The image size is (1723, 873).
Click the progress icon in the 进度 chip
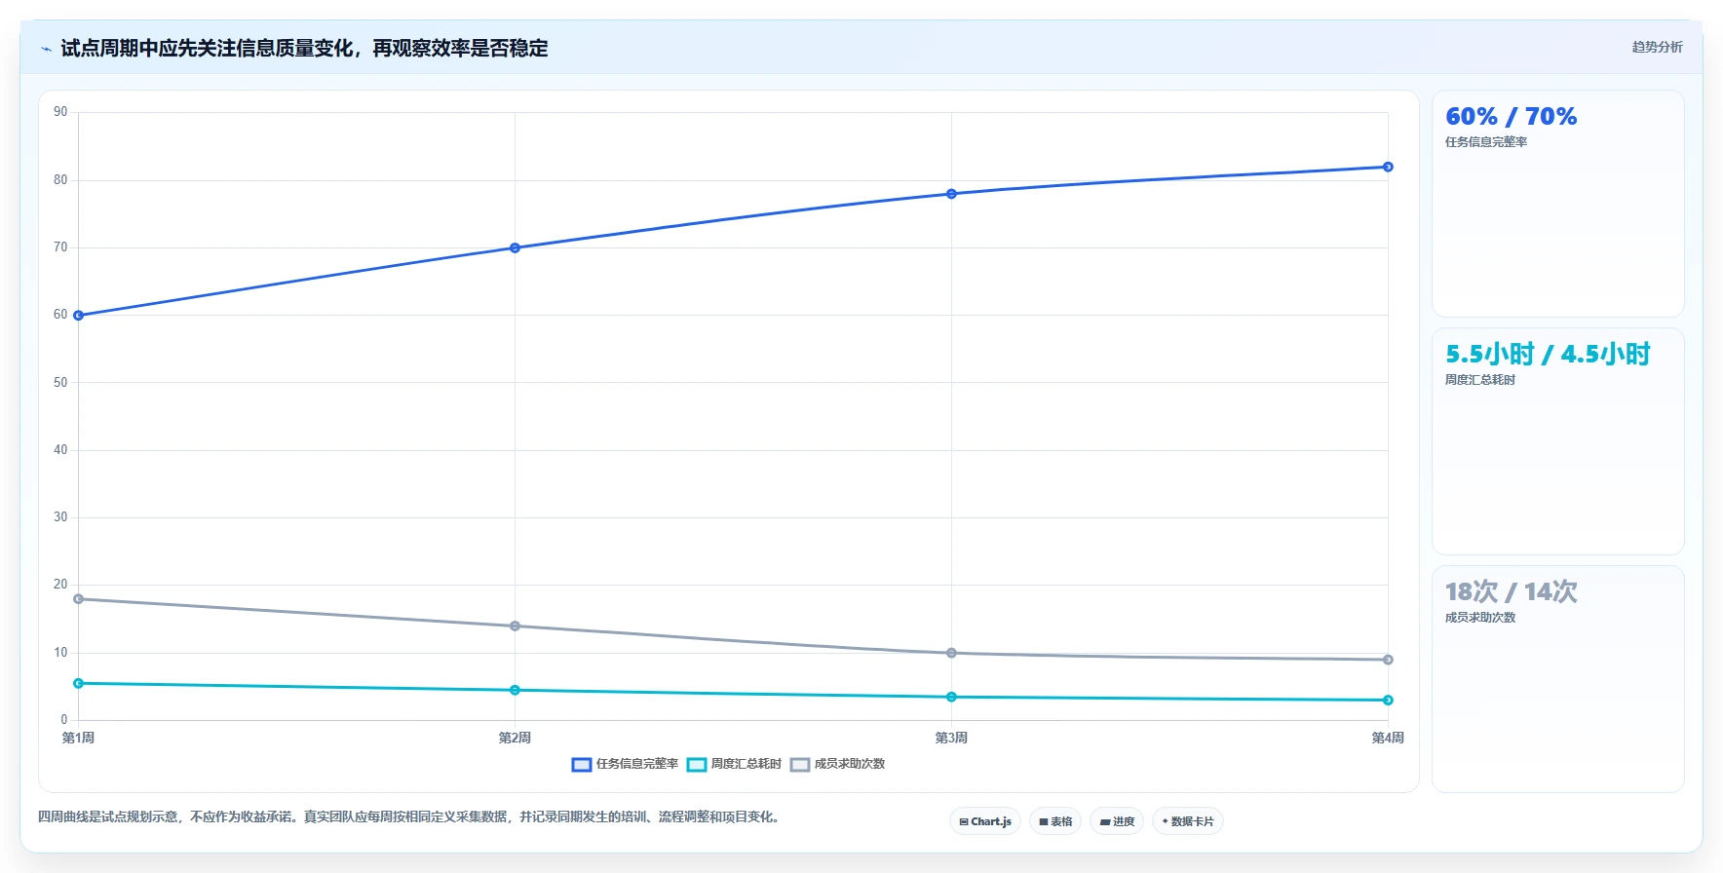point(1104,822)
